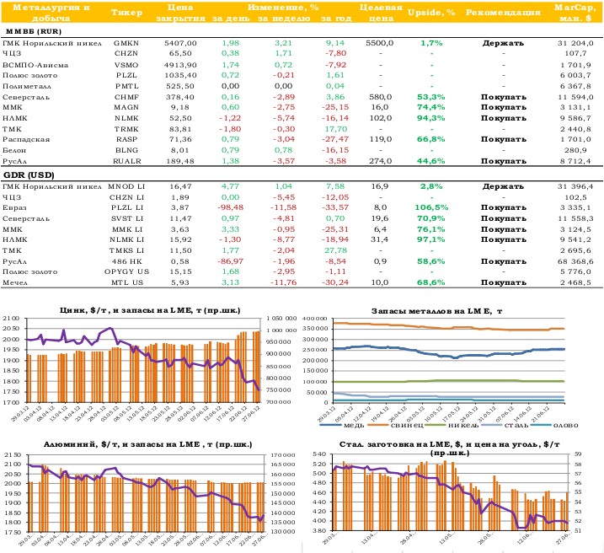The height and width of the screenshot is (553, 604).
Task: Select the 'Запасы металлов на LME, т' chart title
Action: (x=437, y=310)
